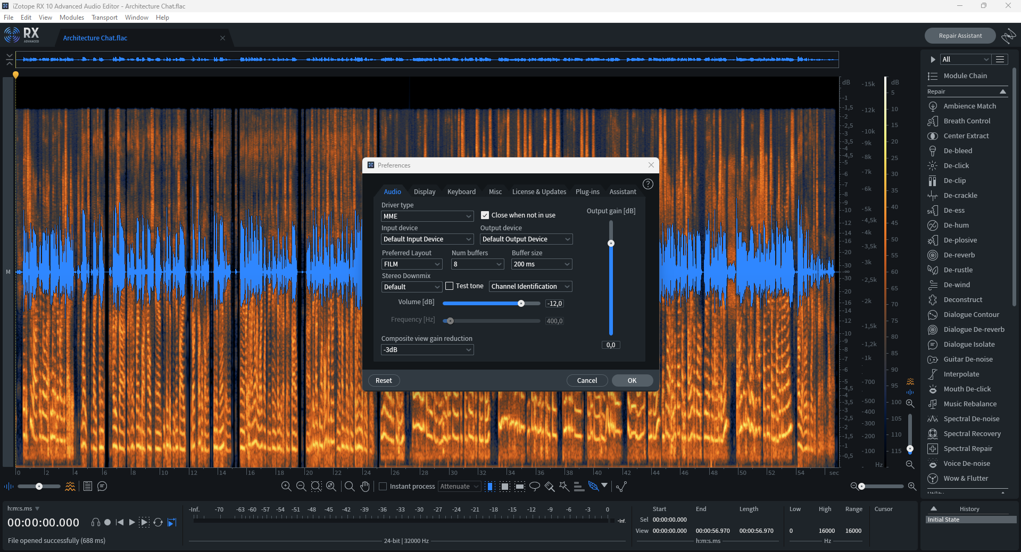Click the Output gain slider handle

coord(611,244)
